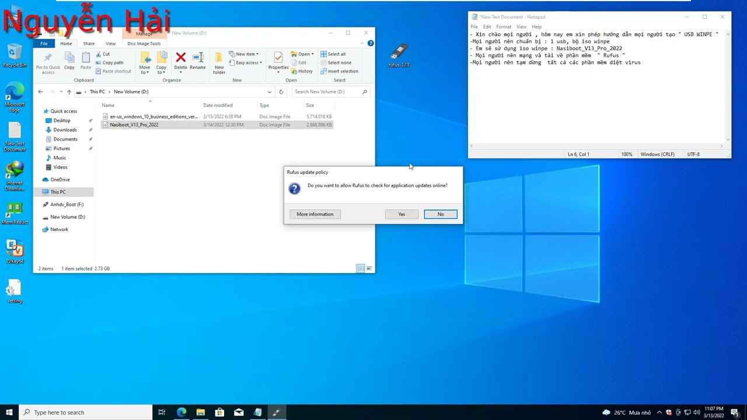
Task: Open the Help menu in Notepad
Action: click(x=536, y=27)
